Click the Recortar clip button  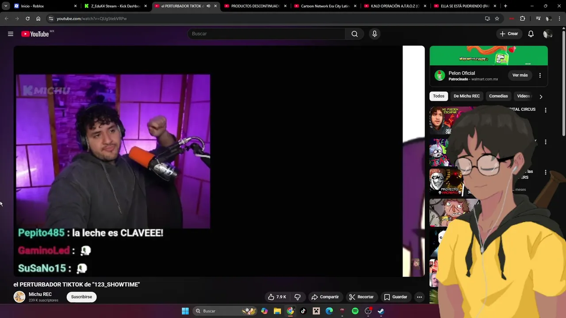click(x=361, y=297)
